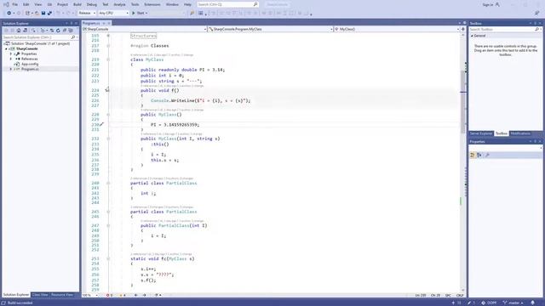Click the Categorized icon in Properties panel
Image resolution: width=545 pixels, height=306 pixels.
coord(473,155)
